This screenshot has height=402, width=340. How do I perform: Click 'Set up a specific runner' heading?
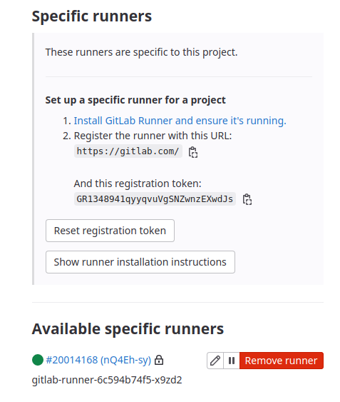pyautogui.click(x=135, y=100)
